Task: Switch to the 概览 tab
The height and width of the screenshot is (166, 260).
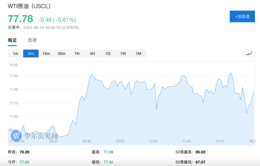Action: click(x=13, y=40)
